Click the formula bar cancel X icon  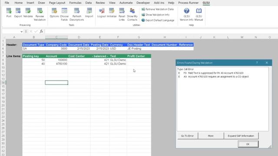[x=31, y=32]
